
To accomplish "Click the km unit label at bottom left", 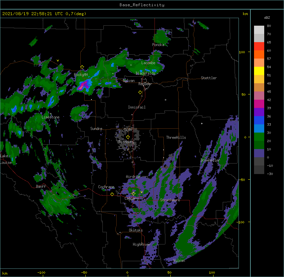I will tap(5, 273).
